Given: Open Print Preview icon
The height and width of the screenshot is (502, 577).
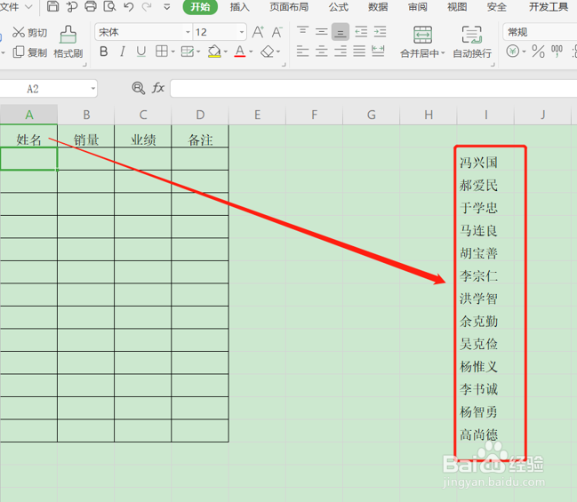Looking at the screenshot, I should [x=109, y=6].
